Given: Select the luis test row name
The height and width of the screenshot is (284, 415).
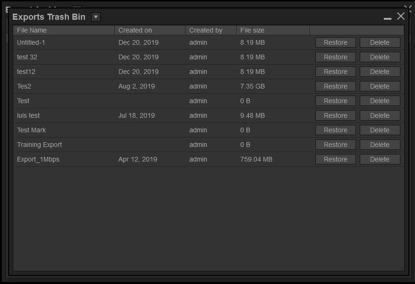Looking at the screenshot, I should click(x=28, y=115).
